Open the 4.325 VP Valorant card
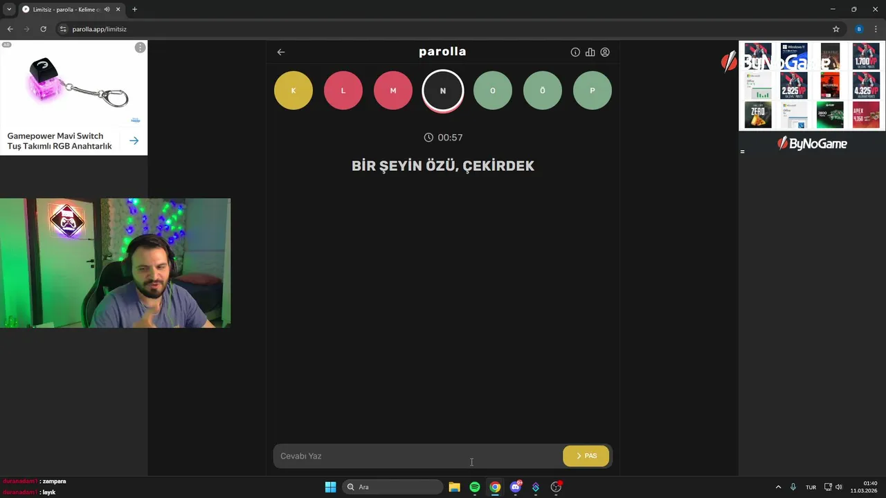Screen dimensions: 886x498 point(866,86)
